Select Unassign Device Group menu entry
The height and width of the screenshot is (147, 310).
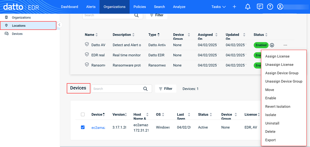point(284,81)
